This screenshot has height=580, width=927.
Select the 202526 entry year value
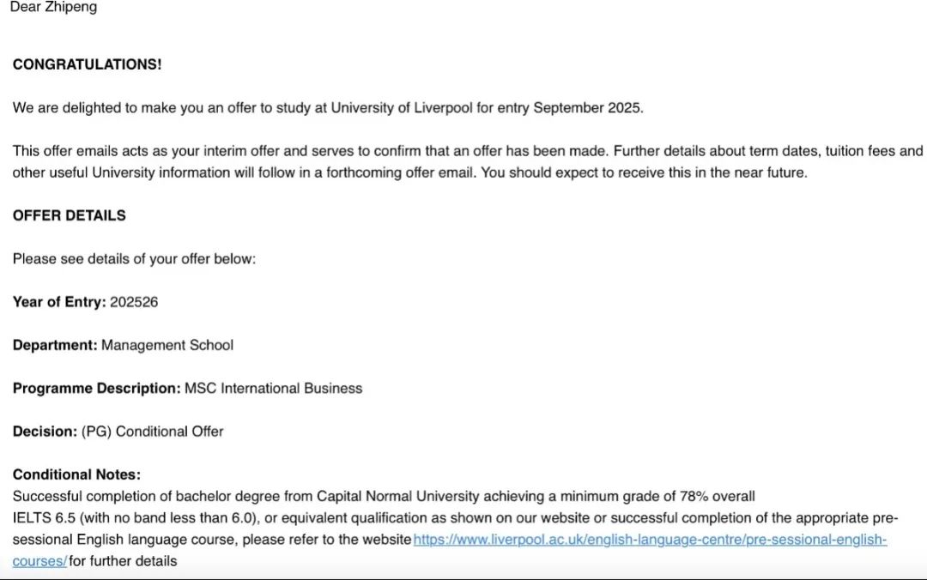[x=134, y=302]
